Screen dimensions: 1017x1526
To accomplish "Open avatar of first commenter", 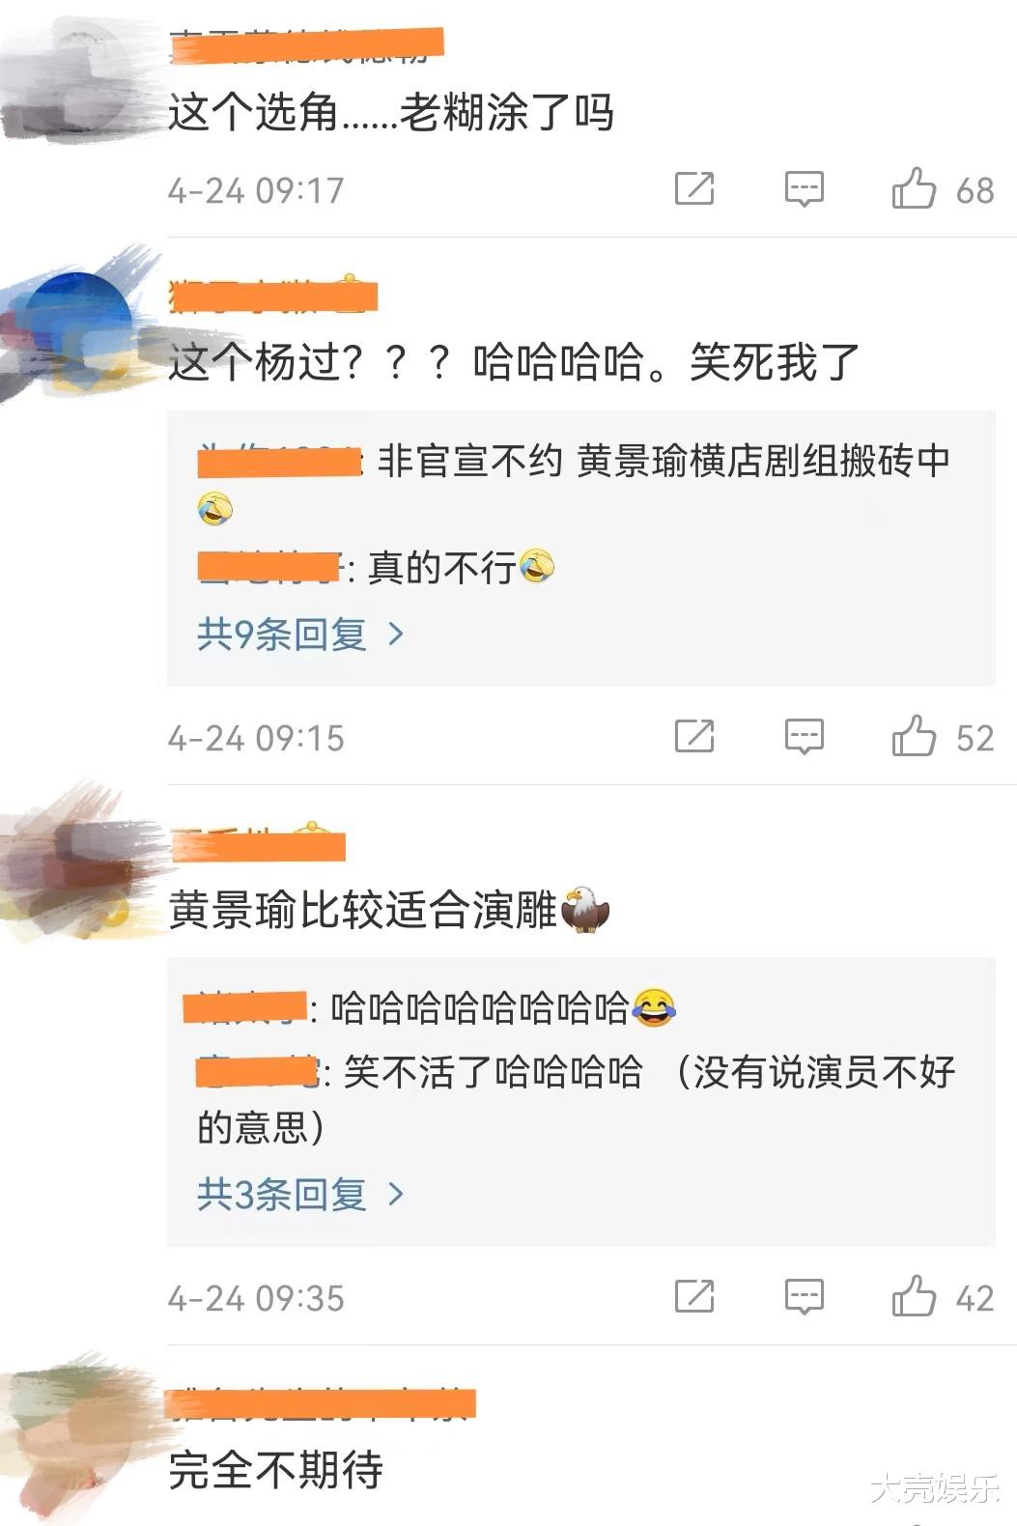I will tap(77, 81).
